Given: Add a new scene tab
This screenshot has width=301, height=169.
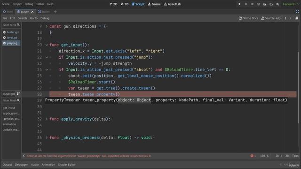Looking at the screenshot, I should (55, 12).
